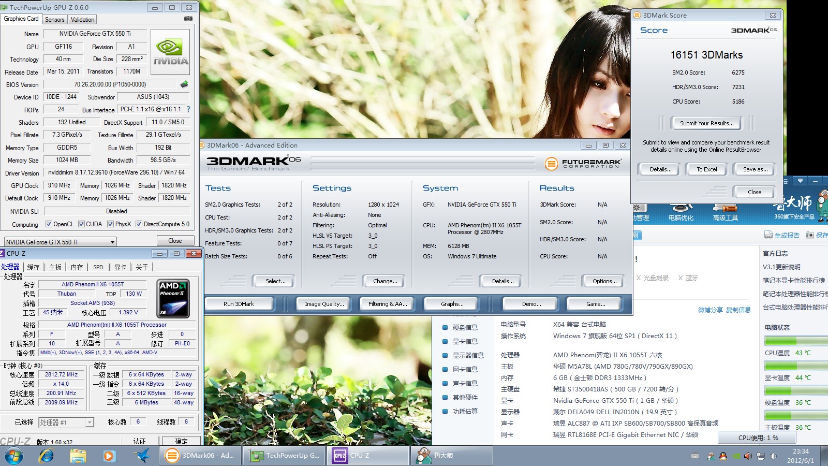Image resolution: width=828 pixels, height=466 pixels.
Task: Click Save as in 3DMark Score
Action: pos(755,169)
